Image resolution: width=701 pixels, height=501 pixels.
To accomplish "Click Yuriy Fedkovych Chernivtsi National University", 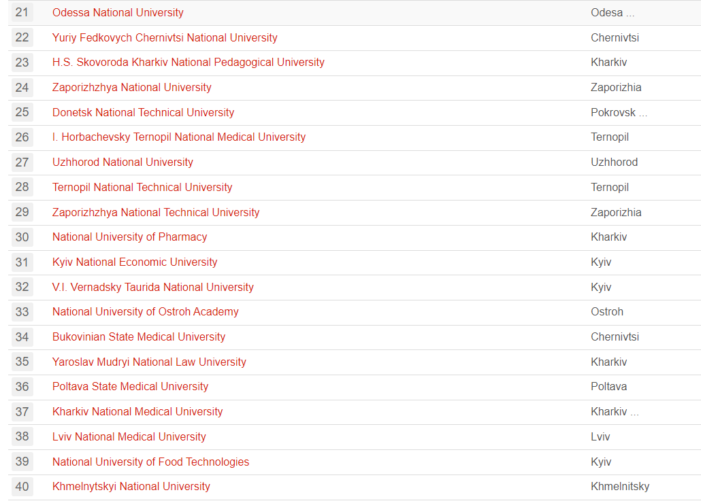I will click(x=165, y=38).
